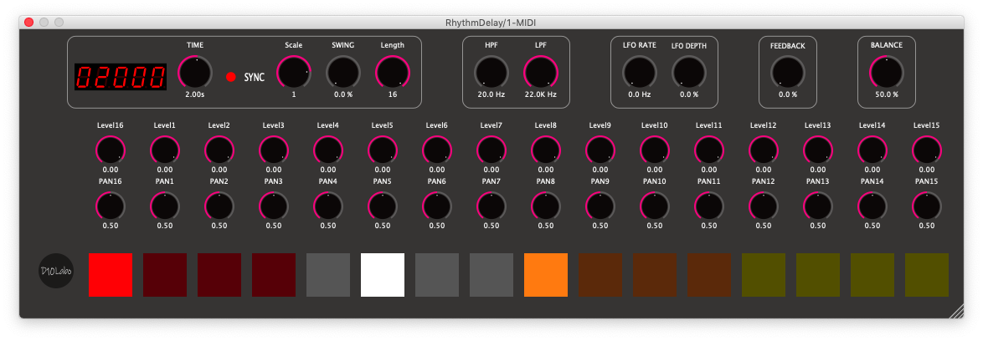Toggle the bright orange pad under PAN8
The image size is (983, 341).
coord(546,275)
